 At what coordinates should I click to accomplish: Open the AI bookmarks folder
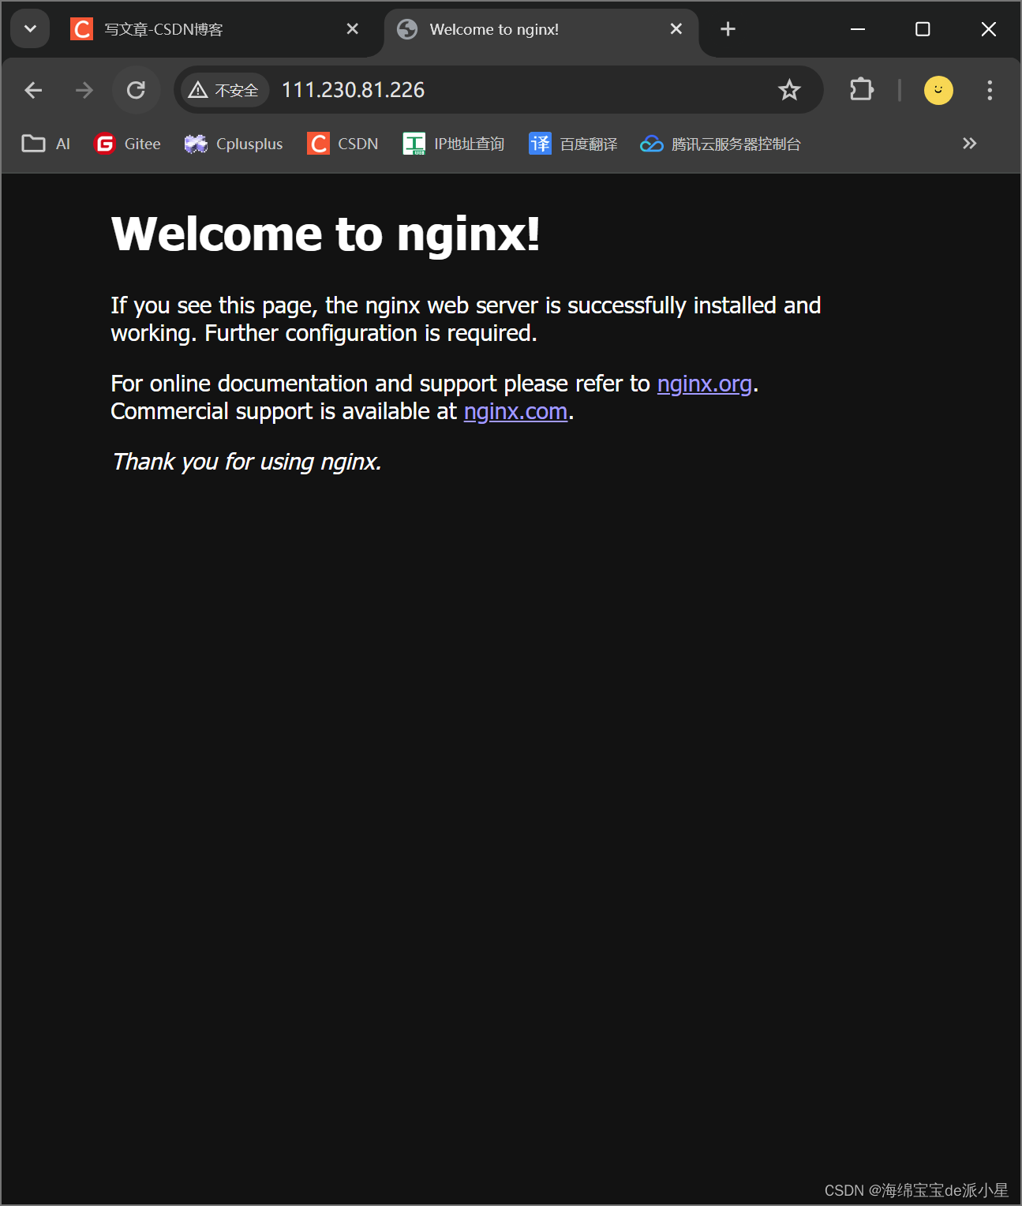pos(46,144)
